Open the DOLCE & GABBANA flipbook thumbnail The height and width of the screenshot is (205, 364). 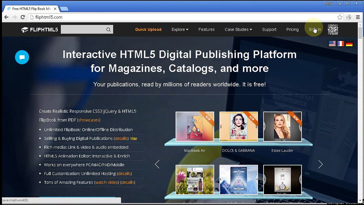tap(239, 126)
